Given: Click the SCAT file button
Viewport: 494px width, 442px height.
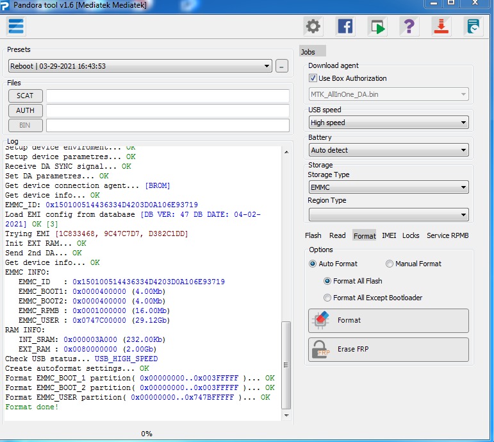Looking at the screenshot, I should pos(25,96).
